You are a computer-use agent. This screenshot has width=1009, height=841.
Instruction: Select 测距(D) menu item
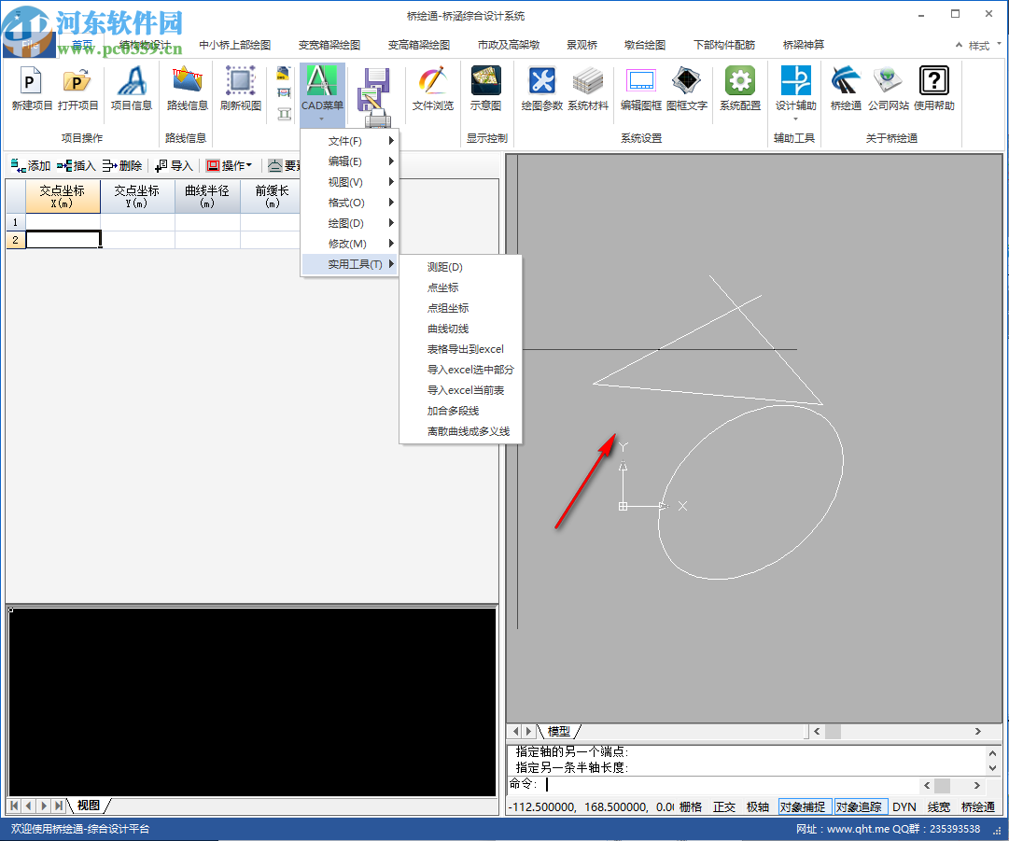[x=461, y=267]
